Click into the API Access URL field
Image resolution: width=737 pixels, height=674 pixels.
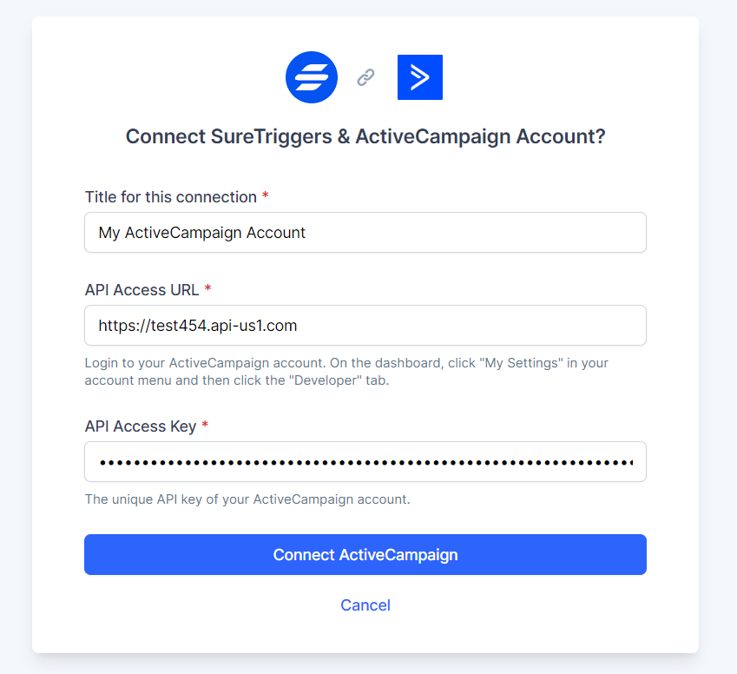pyautogui.click(x=365, y=326)
